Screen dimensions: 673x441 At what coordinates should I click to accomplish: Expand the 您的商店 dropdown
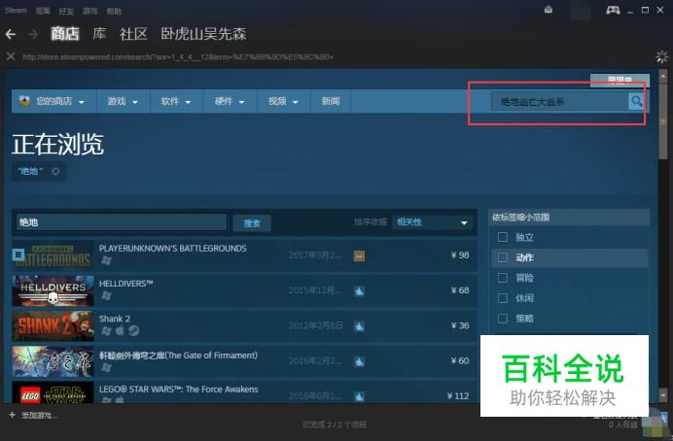pos(81,102)
